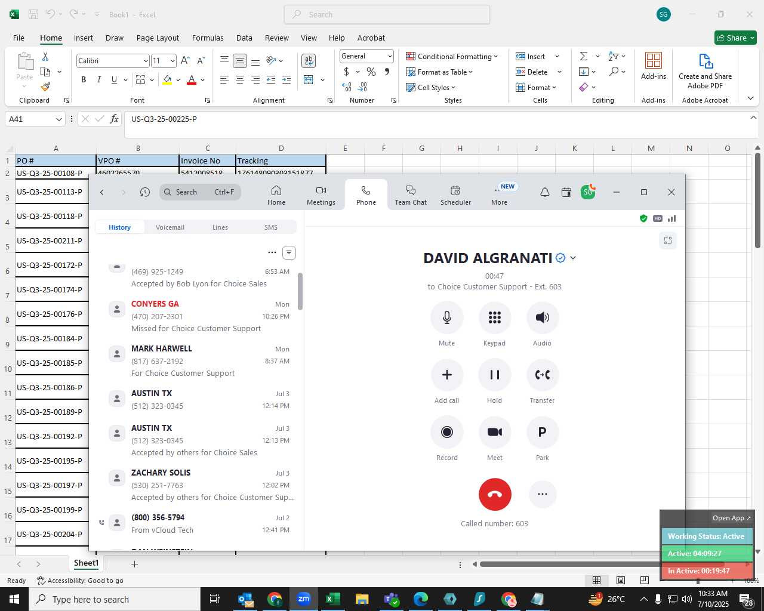Image resolution: width=764 pixels, height=611 pixels.
Task: Open the font name Calibri dropdown
Action: pos(146,61)
